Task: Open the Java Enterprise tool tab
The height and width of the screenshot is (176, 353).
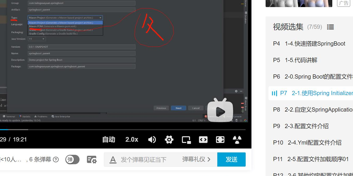Action: (x=61, y=117)
